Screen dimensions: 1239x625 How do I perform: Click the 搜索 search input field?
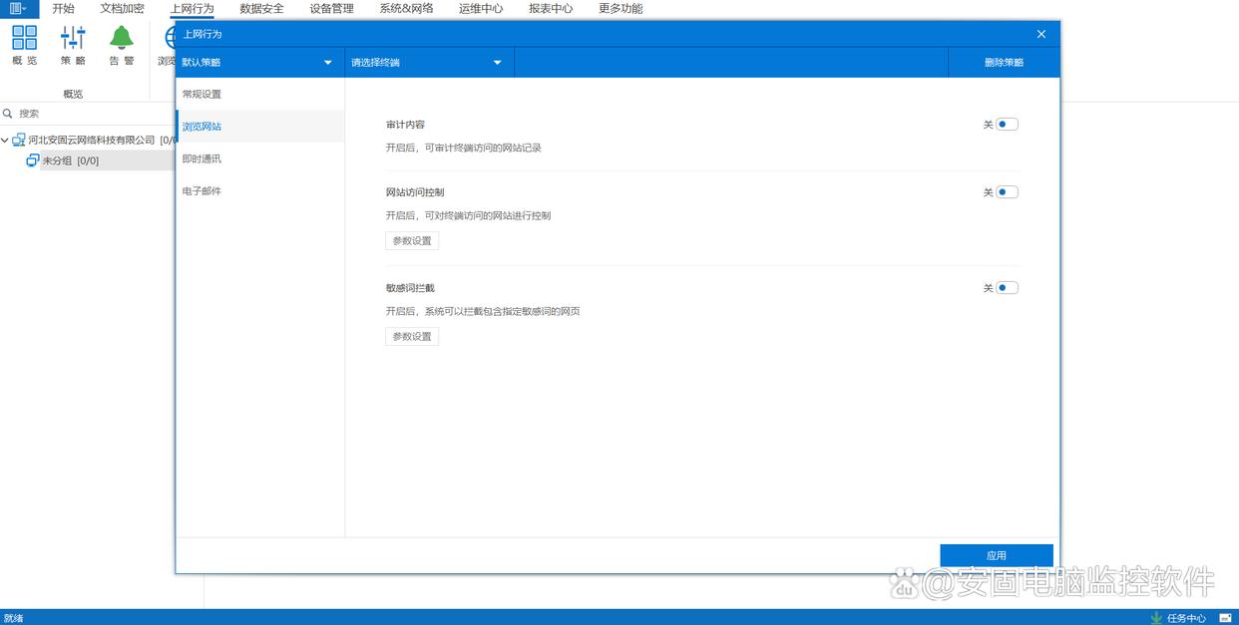click(x=90, y=114)
